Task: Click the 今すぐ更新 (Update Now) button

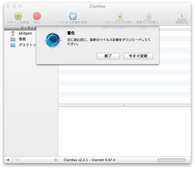Action: (138, 56)
